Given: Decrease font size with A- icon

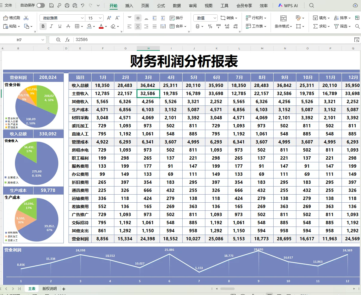Looking at the screenshot, I should tap(118, 18).
